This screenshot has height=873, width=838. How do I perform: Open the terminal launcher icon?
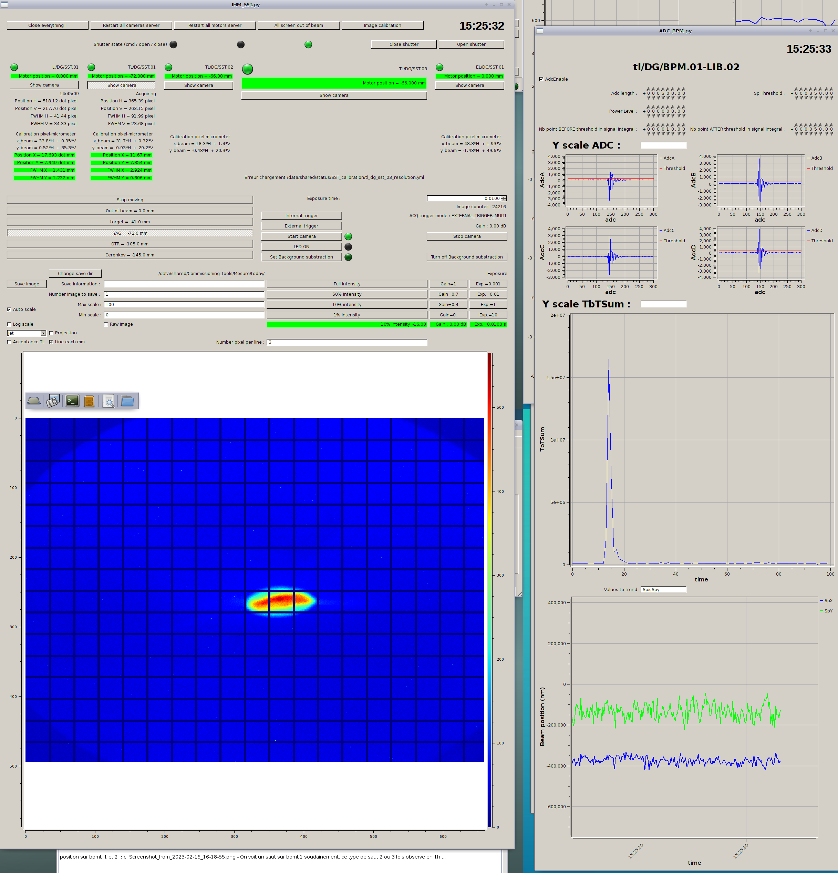[x=72, y=401]
